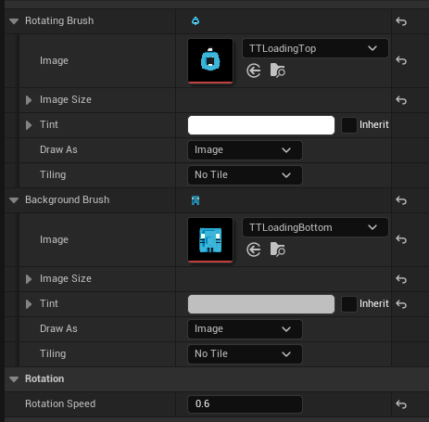Enable Inherit for Background Brush tint
Image resolution: width=429 pixels, height=422 pixels.
point(349,304)
